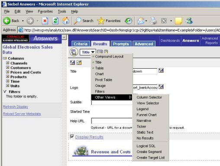
Task: Click the save icon beside Title dropdown
Action: [100, 52]
